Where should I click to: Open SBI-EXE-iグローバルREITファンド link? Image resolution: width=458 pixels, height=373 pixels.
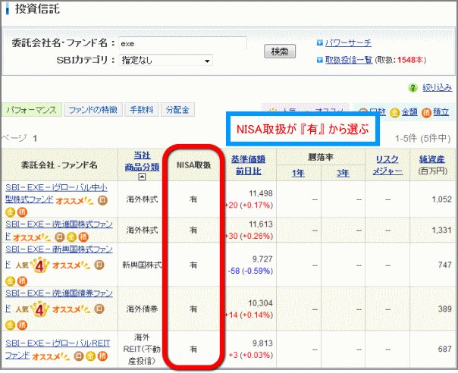click(58, 349)
